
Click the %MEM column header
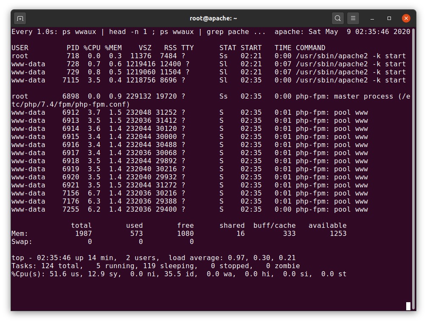pos(113,48)
